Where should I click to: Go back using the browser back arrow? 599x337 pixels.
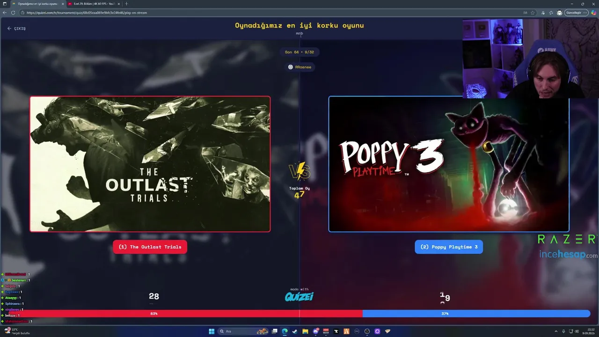pyautogui.click(x=5, y=13)
